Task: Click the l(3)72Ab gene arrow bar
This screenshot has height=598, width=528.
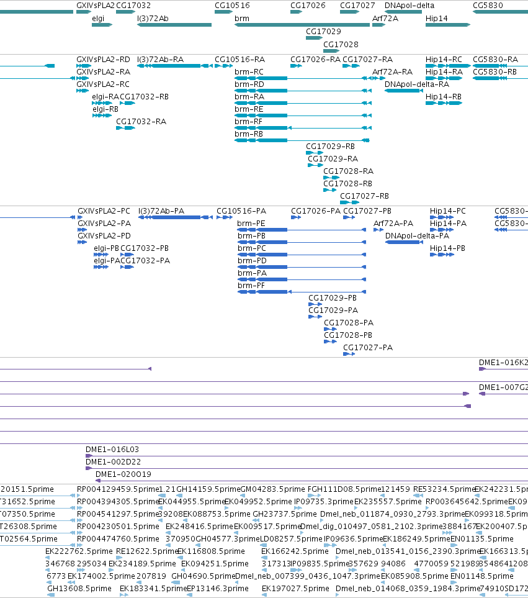Action: point(174,25)
